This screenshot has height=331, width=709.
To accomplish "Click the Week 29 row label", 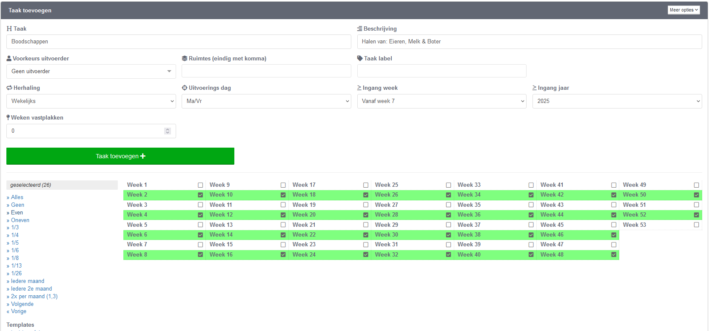I will pos(387,225).
